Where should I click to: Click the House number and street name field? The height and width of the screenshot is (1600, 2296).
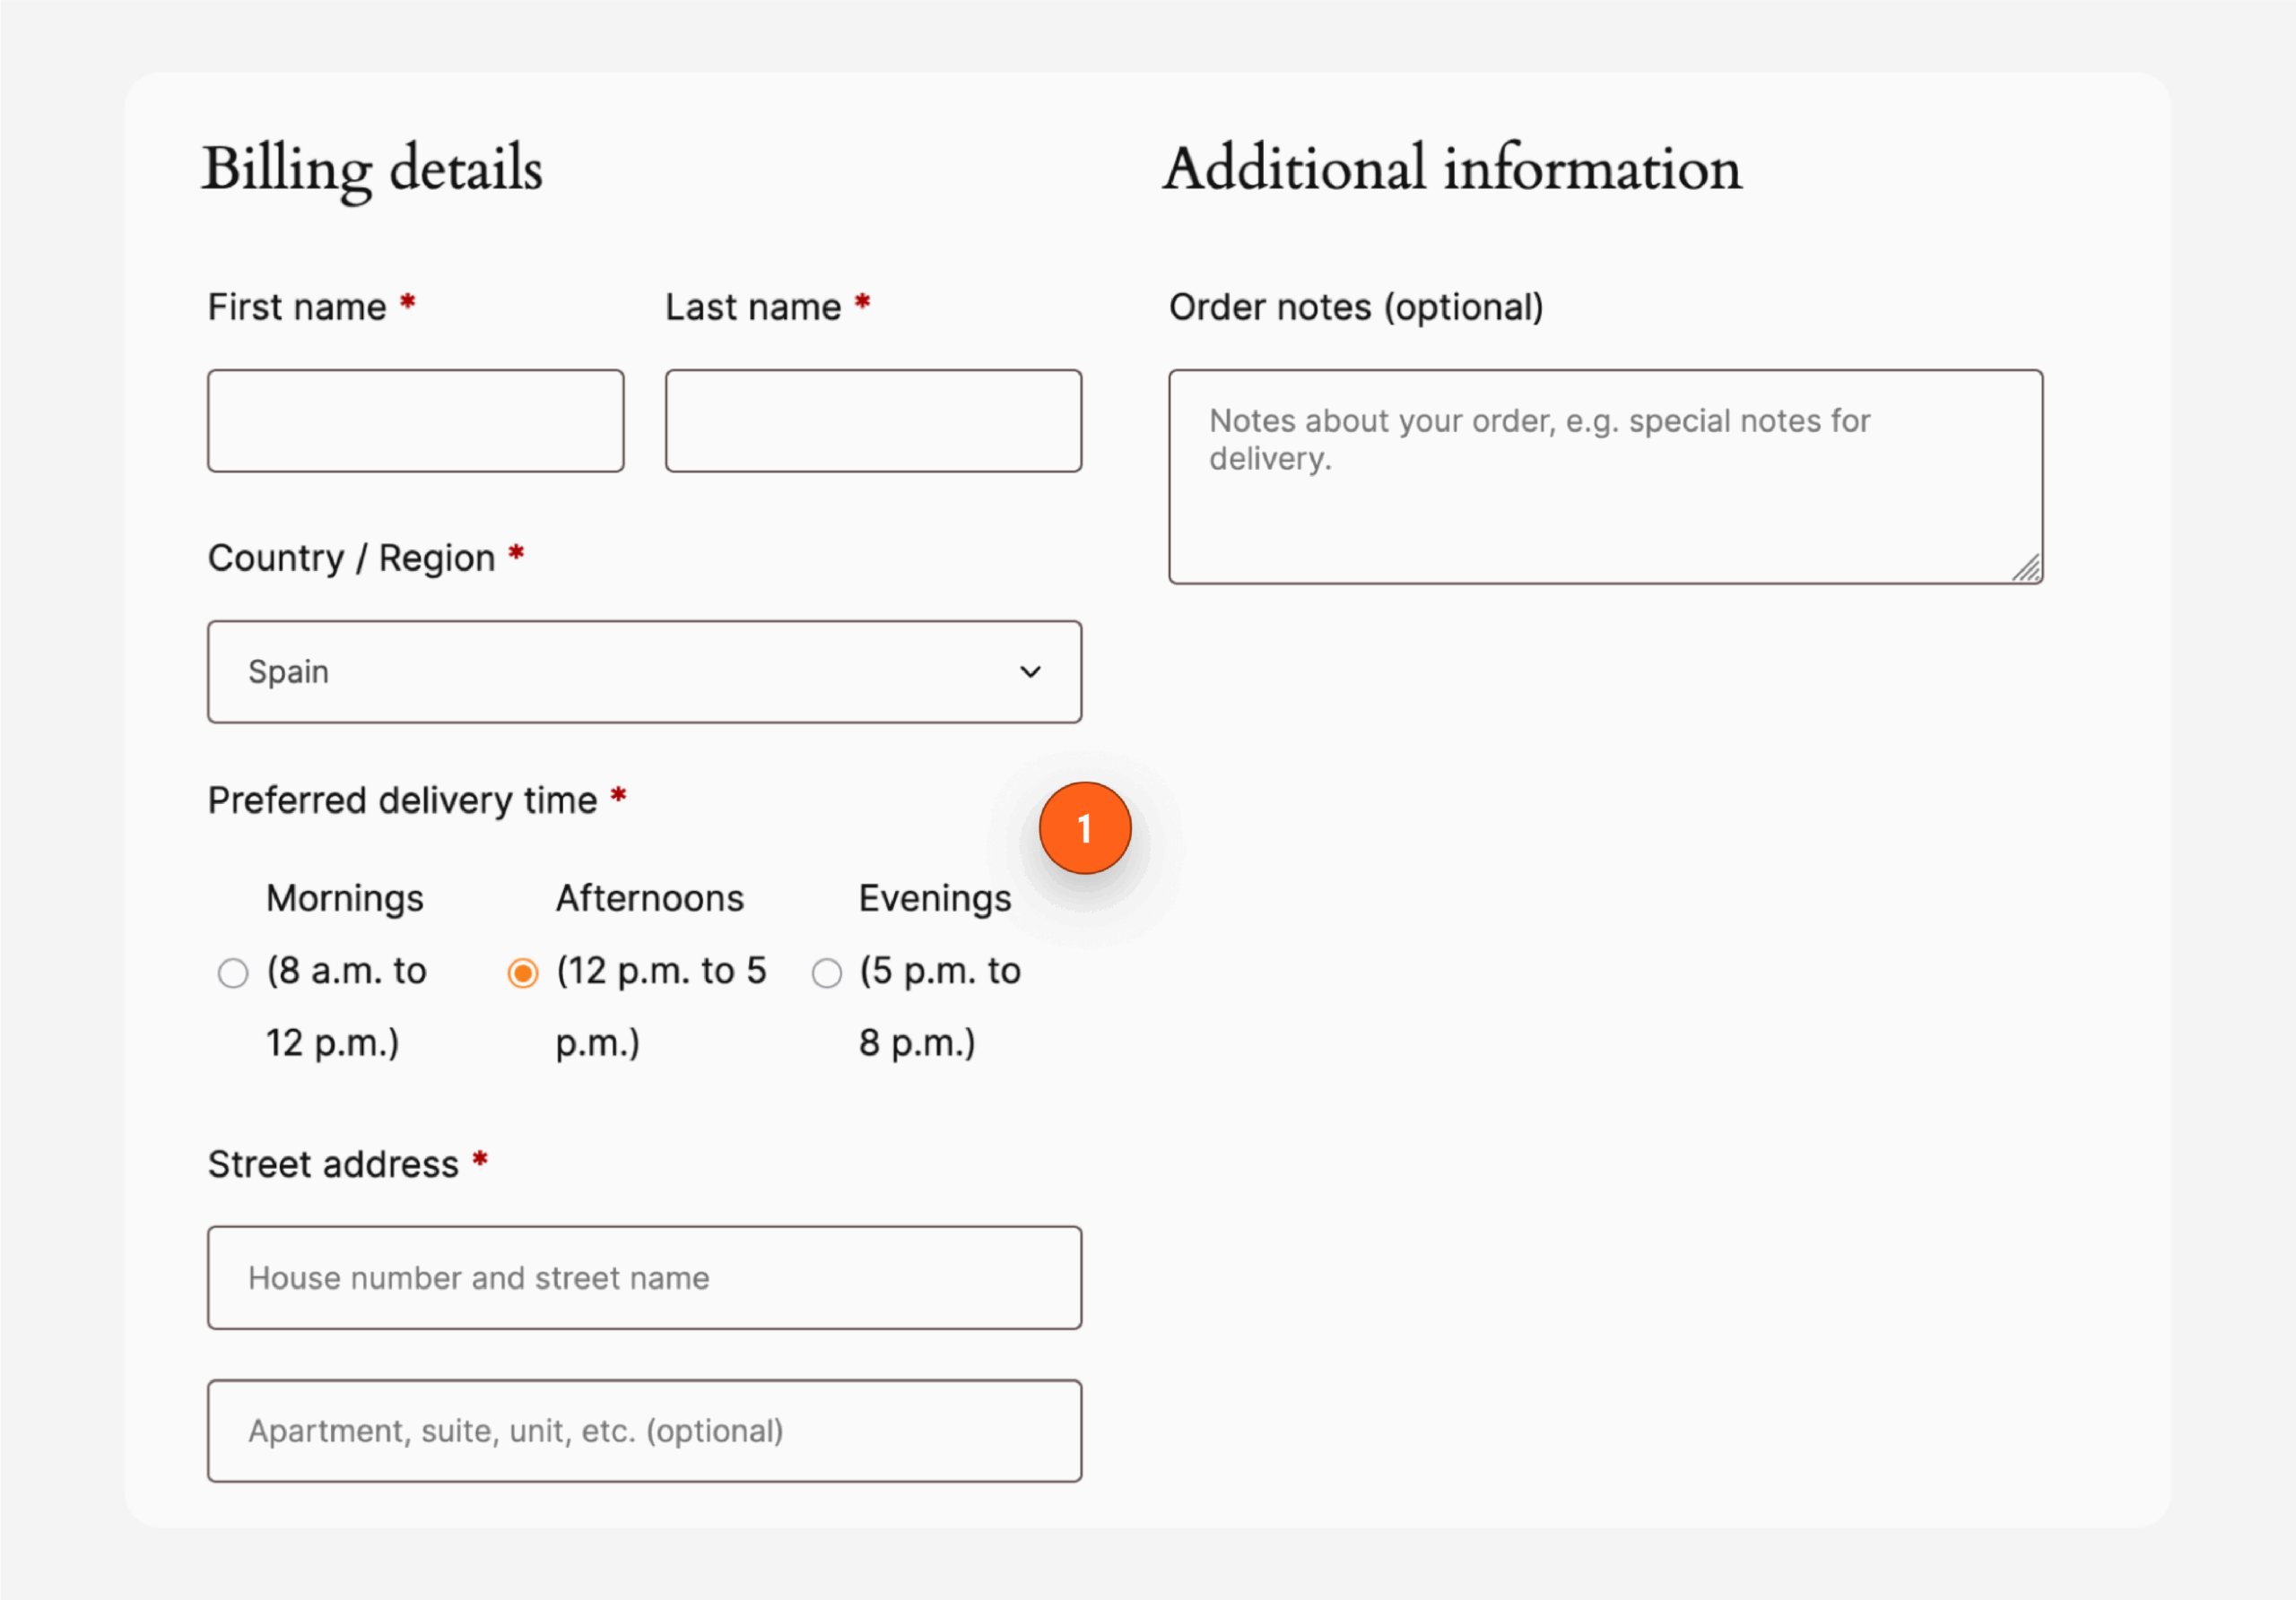645,1277
